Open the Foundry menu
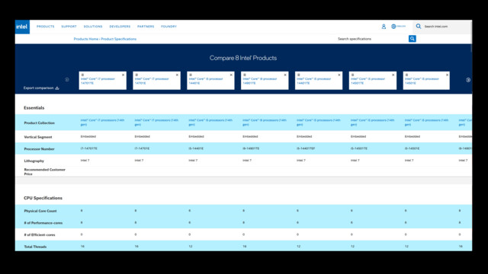Image resolution: width=488 pixels, height=274 pixels. (169, 27)
